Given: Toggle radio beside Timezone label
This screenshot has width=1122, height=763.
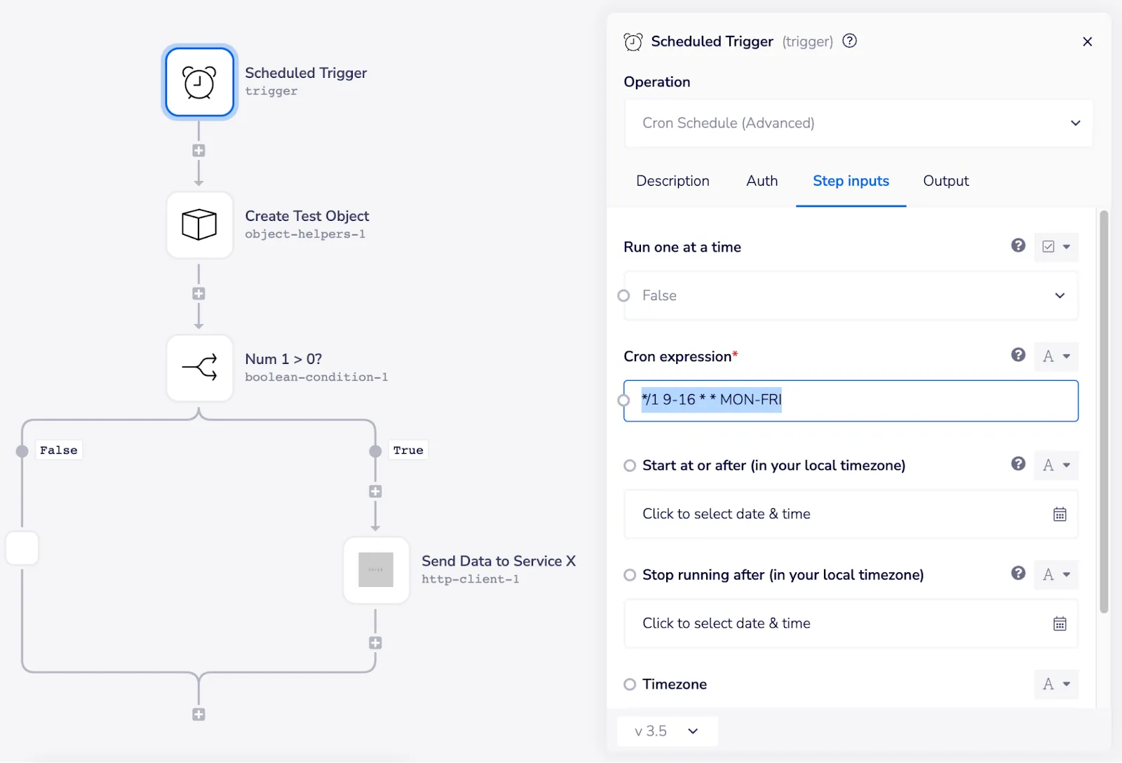Looking at the screenshot, I should 630,684.
